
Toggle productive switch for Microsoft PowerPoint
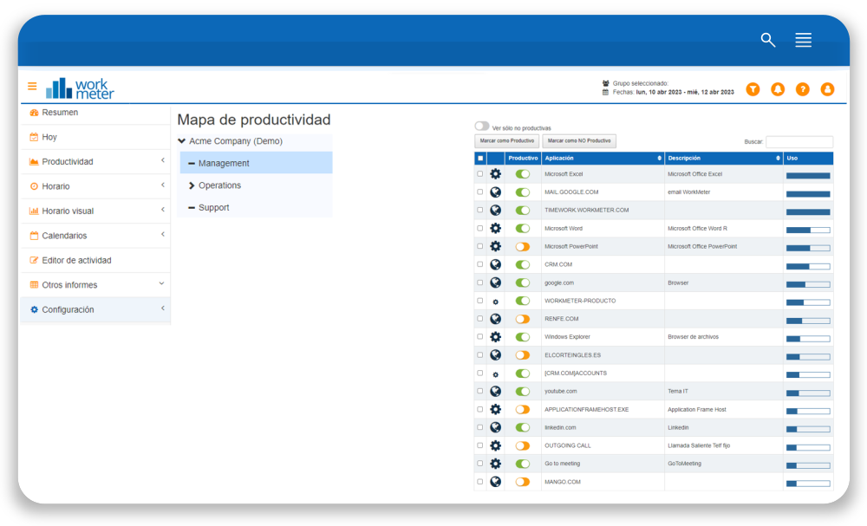522,247
